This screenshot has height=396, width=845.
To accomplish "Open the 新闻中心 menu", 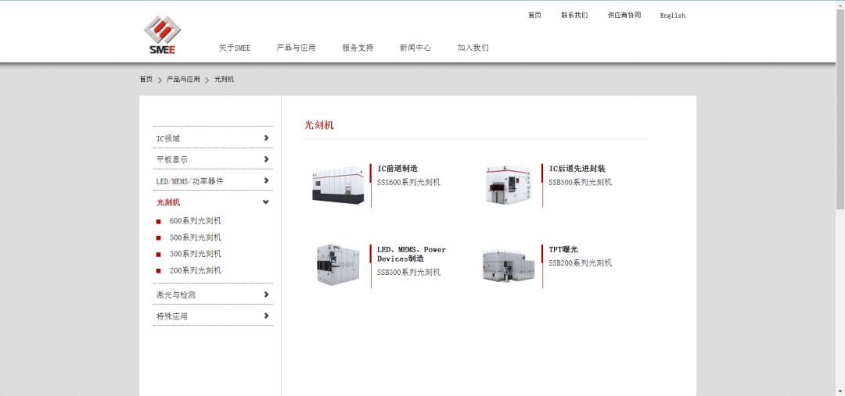I will [415, 48].
